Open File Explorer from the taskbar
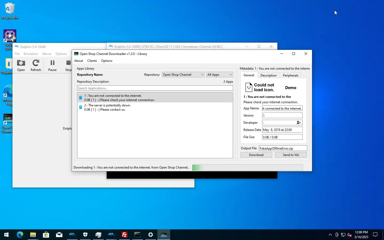Image resolution: width=384 pixels, height=240 pixels. [x=33, y=235]
